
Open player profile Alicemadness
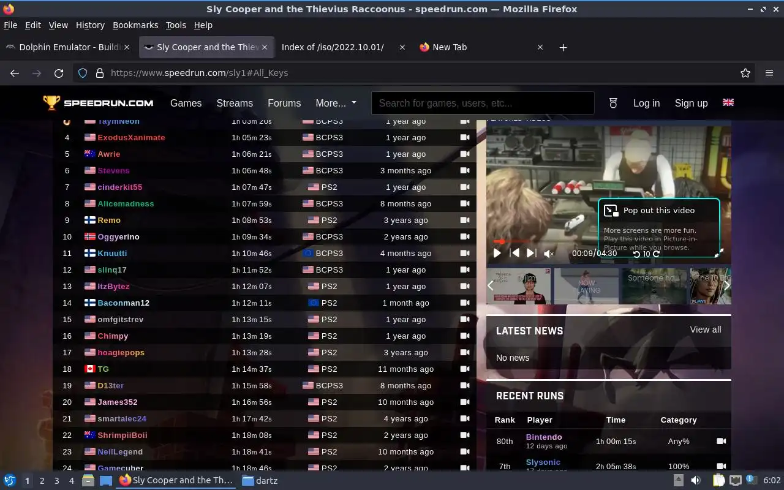tap(126, 203)
